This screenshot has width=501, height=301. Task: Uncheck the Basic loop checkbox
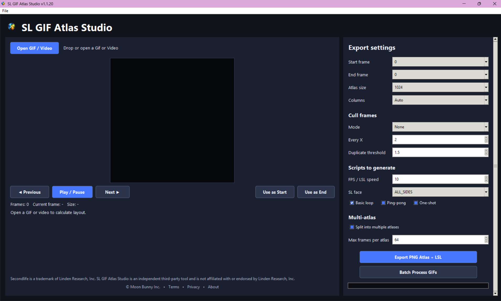click(x=352, y=203)
